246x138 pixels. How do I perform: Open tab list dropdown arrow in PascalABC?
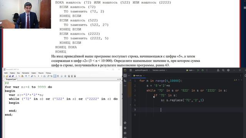tap(118, 79)
